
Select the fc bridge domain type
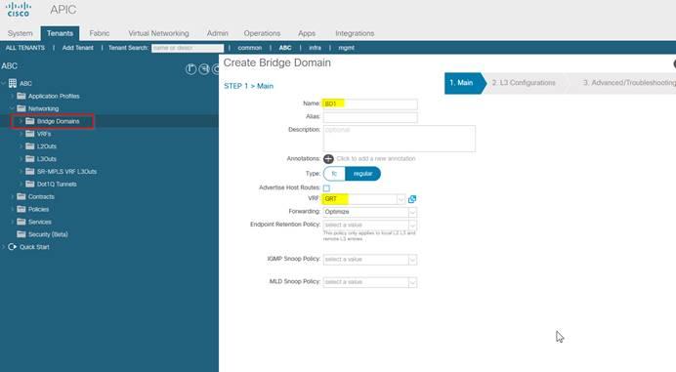pyautogui.click(x=334, y=174)
